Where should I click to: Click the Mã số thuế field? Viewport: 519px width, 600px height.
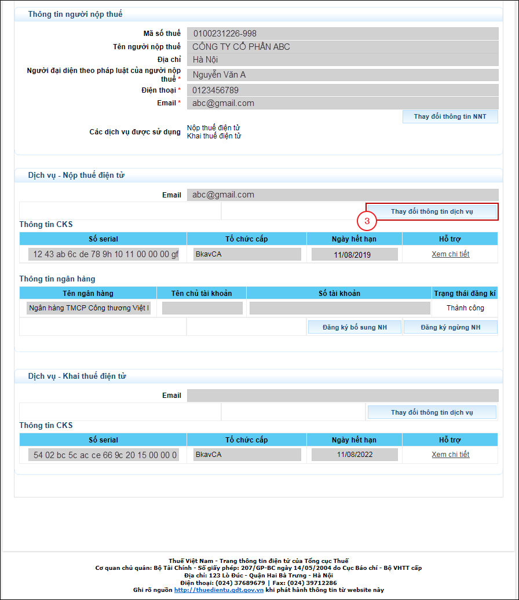[342, 34]
